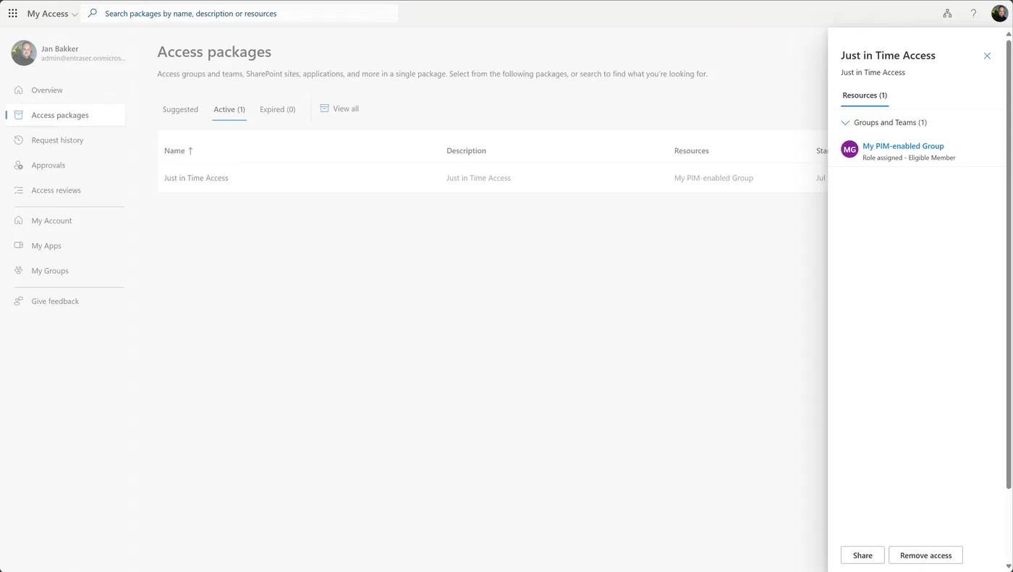This screenshot has height=572, width=1013.
Task: Click the My Groups sidebar icon
Action: (x=19, y=270)
